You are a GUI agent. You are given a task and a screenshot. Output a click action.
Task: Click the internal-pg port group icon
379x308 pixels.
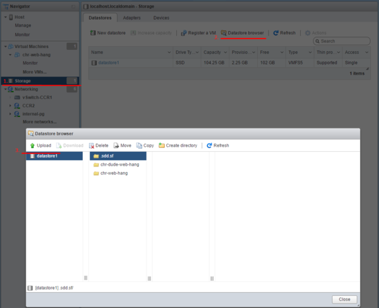pyautogui.click(x=17, y=114)
